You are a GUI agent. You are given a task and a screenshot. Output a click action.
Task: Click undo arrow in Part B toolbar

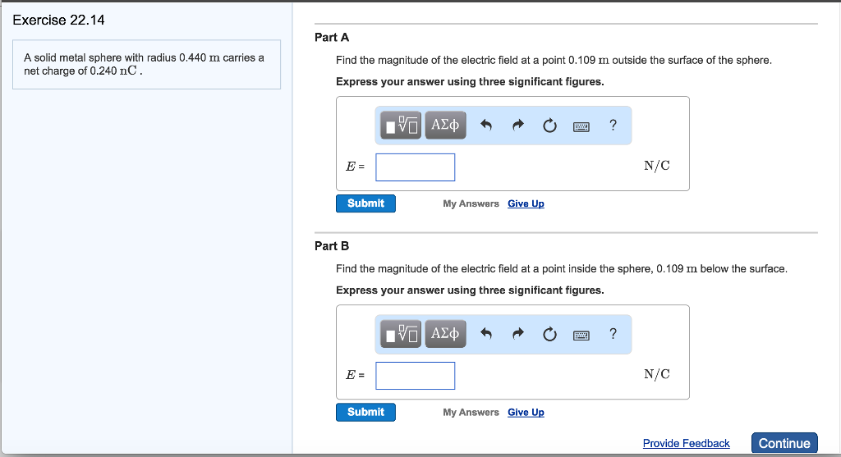(486, 334)
